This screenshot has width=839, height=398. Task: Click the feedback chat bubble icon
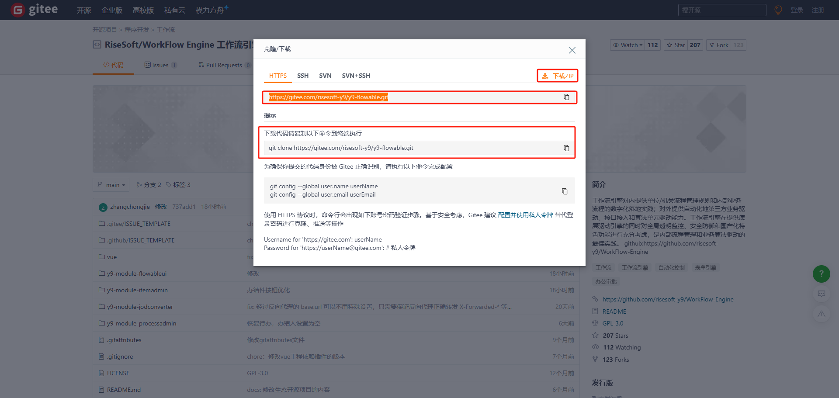(x=822, y=294)
